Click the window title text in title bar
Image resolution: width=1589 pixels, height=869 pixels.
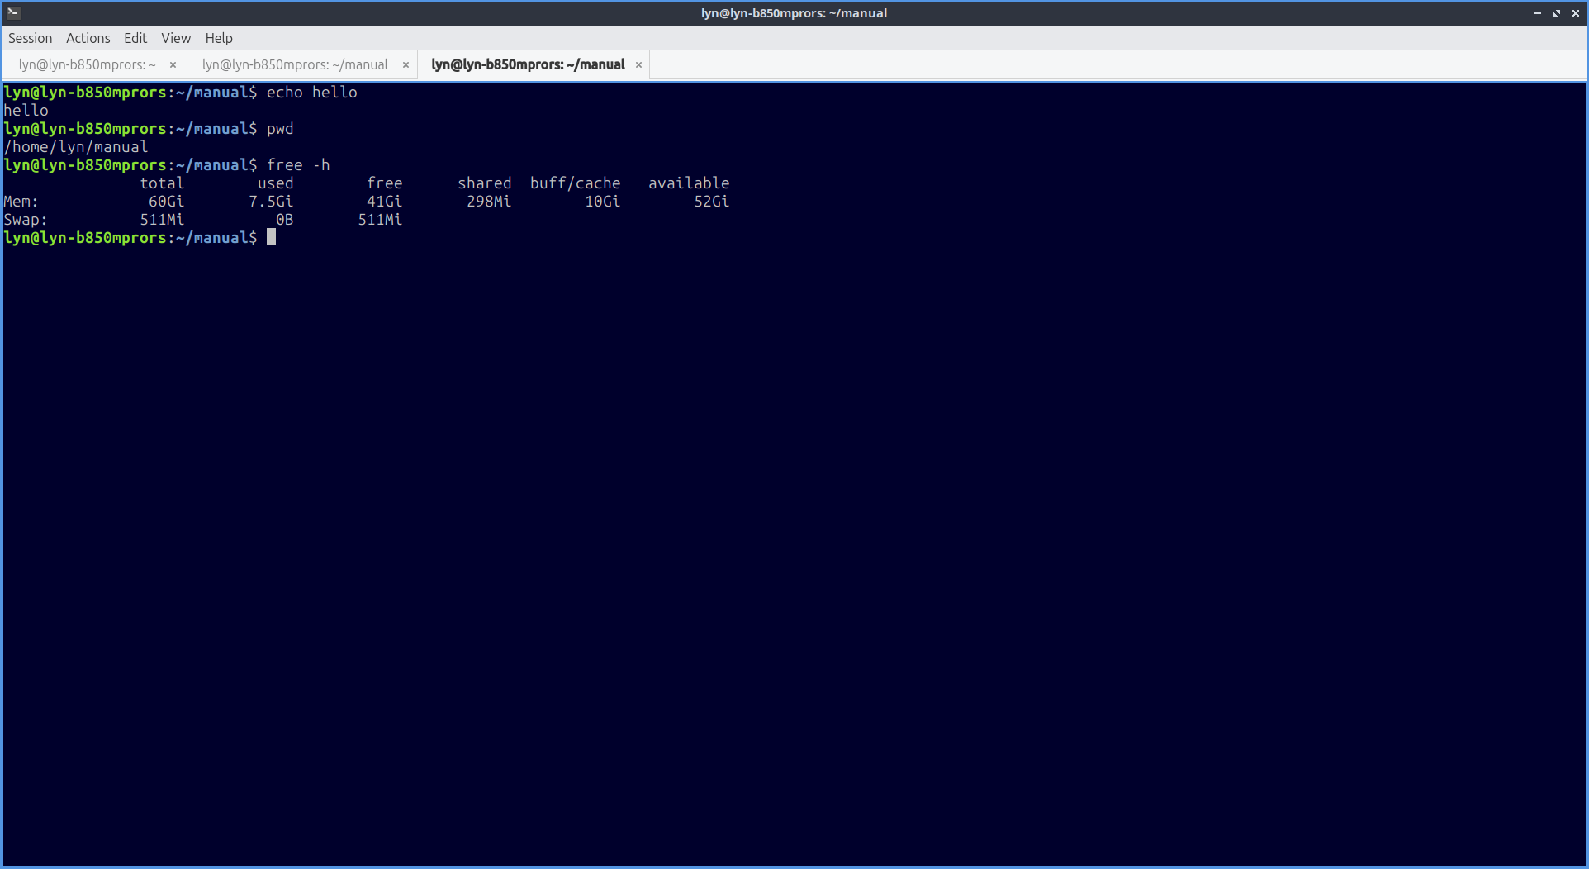pyautogui.click(x=794, y=13)
